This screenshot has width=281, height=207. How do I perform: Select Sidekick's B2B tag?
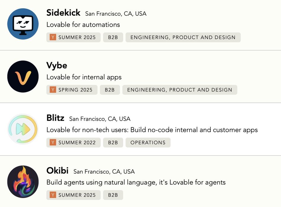tap(113, 37)
